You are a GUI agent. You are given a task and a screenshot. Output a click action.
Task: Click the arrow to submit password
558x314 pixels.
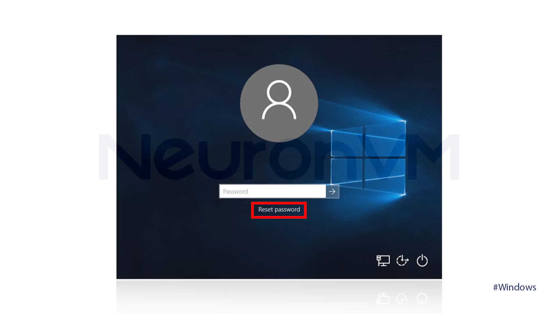coord(332,191)
